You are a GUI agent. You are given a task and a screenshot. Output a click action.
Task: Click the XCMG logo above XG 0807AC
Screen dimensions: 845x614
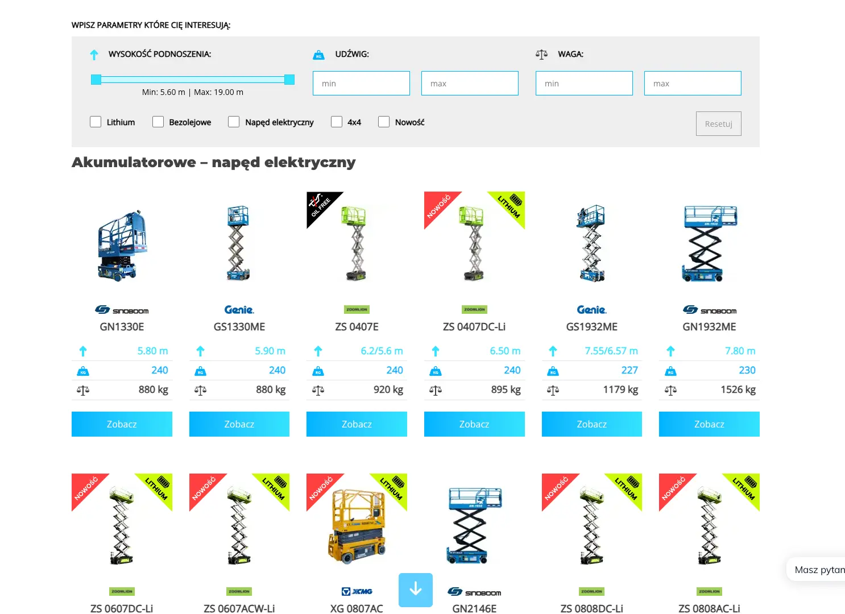357,591
